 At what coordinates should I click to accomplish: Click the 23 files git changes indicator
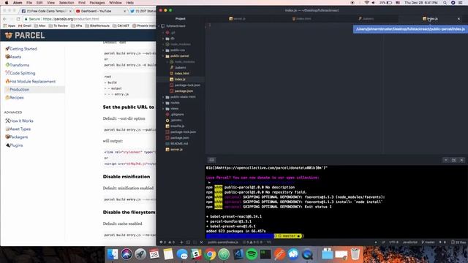coord(459,242)
